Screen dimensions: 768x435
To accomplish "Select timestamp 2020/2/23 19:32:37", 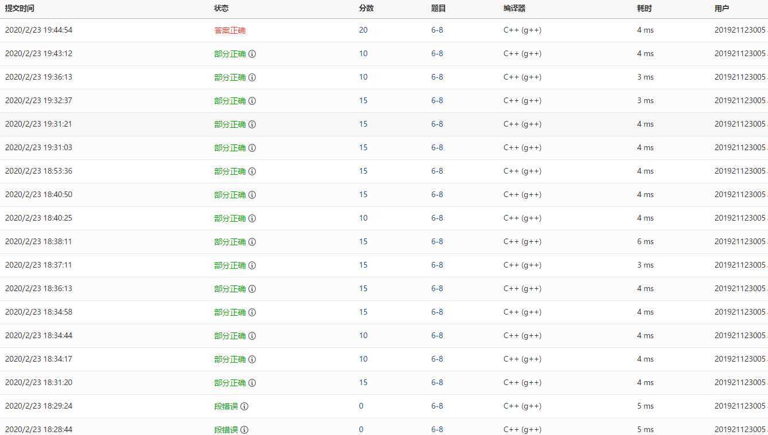I will (x=38, y=100).
